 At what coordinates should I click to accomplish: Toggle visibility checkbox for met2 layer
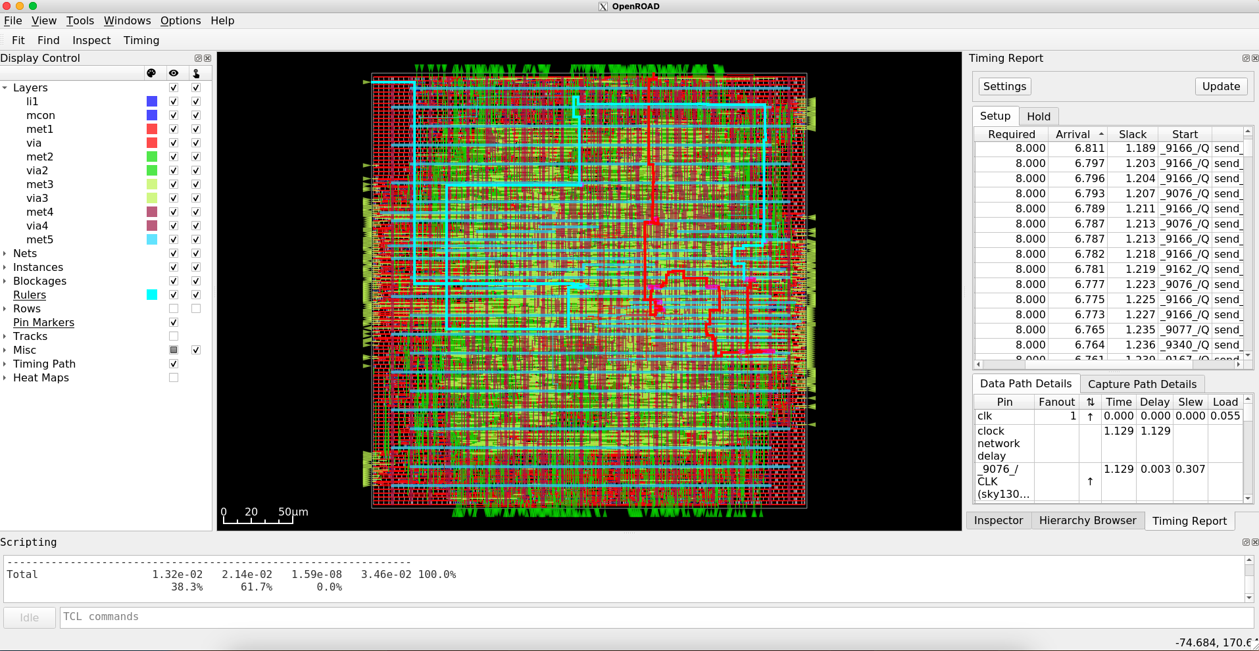point(174,157)
